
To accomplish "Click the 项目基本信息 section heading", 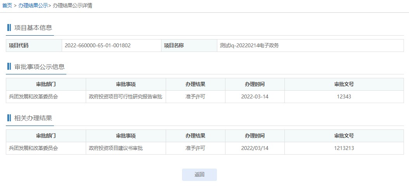I will (x=33, y=28).
